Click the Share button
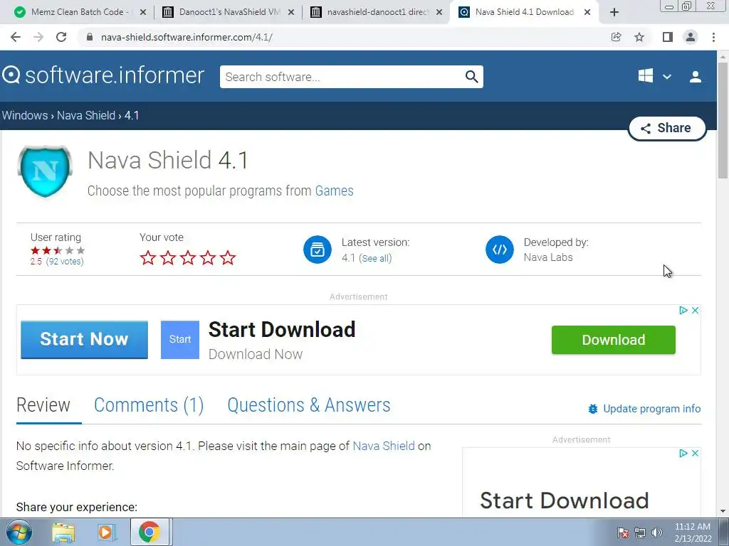 point(667,128)
